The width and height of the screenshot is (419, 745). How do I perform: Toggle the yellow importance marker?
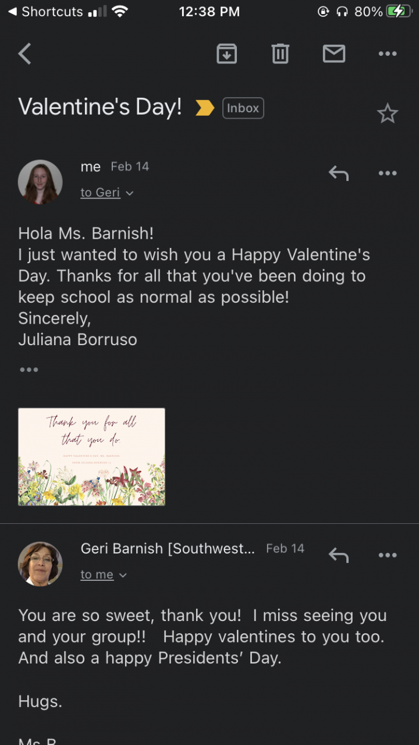[x=205, y=108]
